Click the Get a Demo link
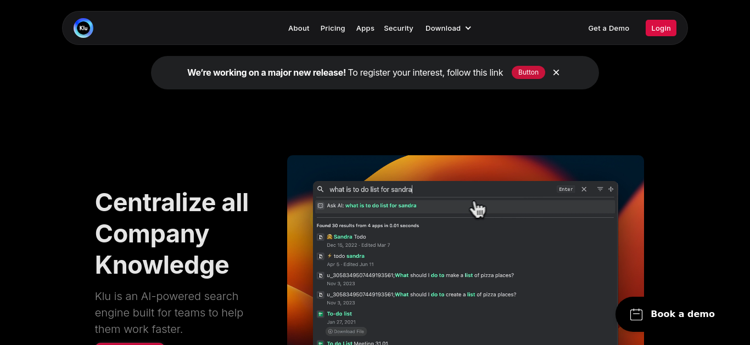Viewport: 750px width, 345px height. (609, 29)
